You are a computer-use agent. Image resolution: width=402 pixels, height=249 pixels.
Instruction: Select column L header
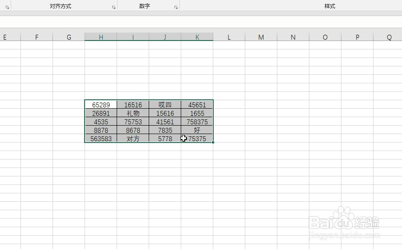[x=229, y=37]
